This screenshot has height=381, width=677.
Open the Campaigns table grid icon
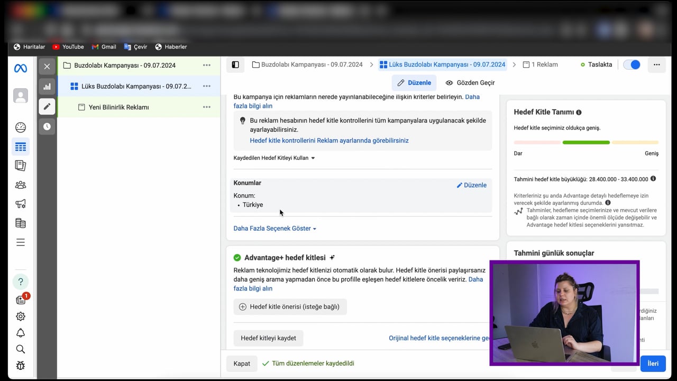point(21,147)
